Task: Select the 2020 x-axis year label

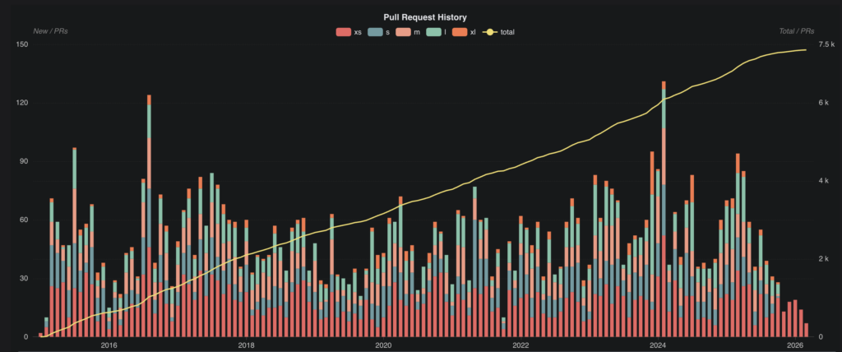Action: [x=382, y=345]
